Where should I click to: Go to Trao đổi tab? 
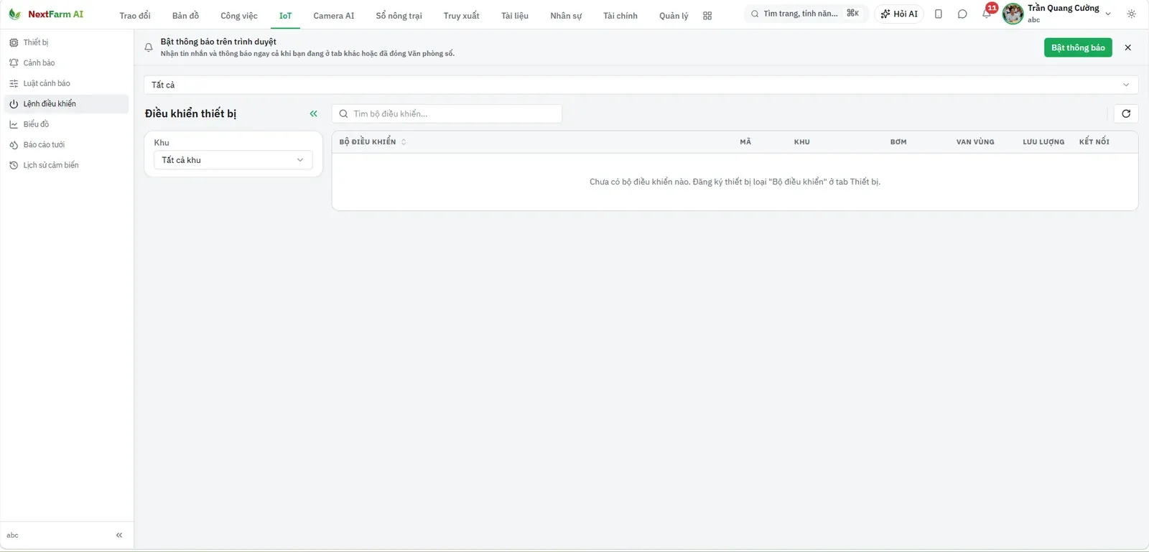tap(135, 16)
